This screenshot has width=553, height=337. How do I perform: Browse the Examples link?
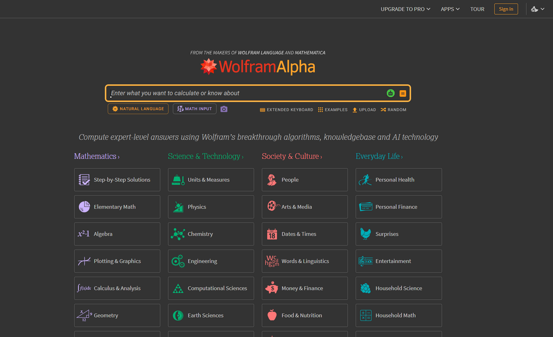click(333, 110)
